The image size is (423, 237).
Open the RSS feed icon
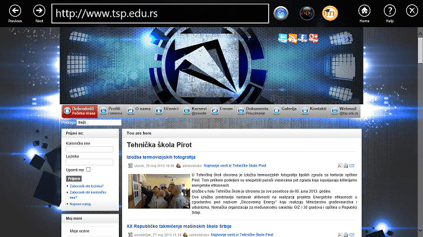click(293, 38)
